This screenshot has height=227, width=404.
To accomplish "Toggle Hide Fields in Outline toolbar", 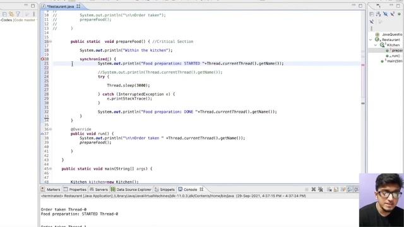I will point(386,14).
